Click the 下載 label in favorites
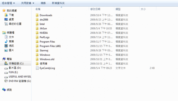 point(11,15)
